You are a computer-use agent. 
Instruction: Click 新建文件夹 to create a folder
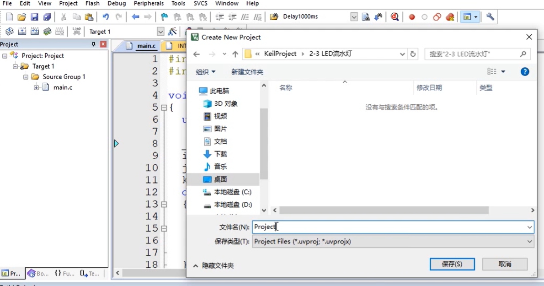pyautogui.click(x=247, y=72)
